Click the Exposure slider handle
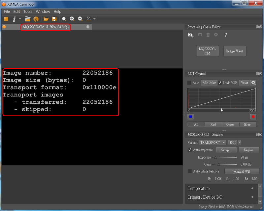This screenshot has height=211, width=264. pos(215,158)
